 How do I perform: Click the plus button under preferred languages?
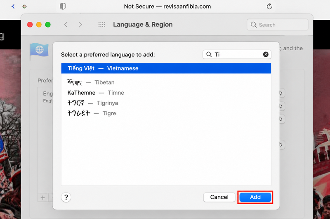coord(43,198)
